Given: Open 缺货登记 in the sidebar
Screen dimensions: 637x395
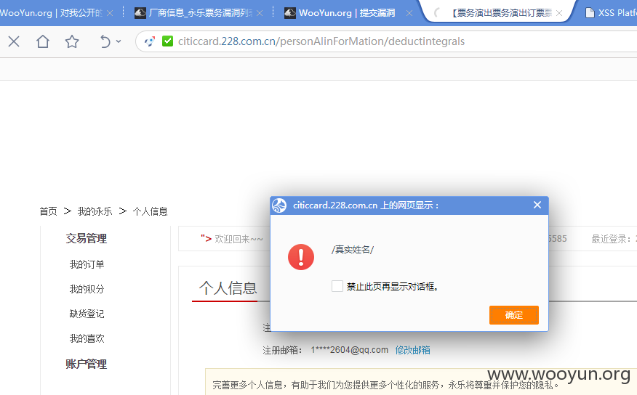Looking at the screenshot, I should point(87,314).
